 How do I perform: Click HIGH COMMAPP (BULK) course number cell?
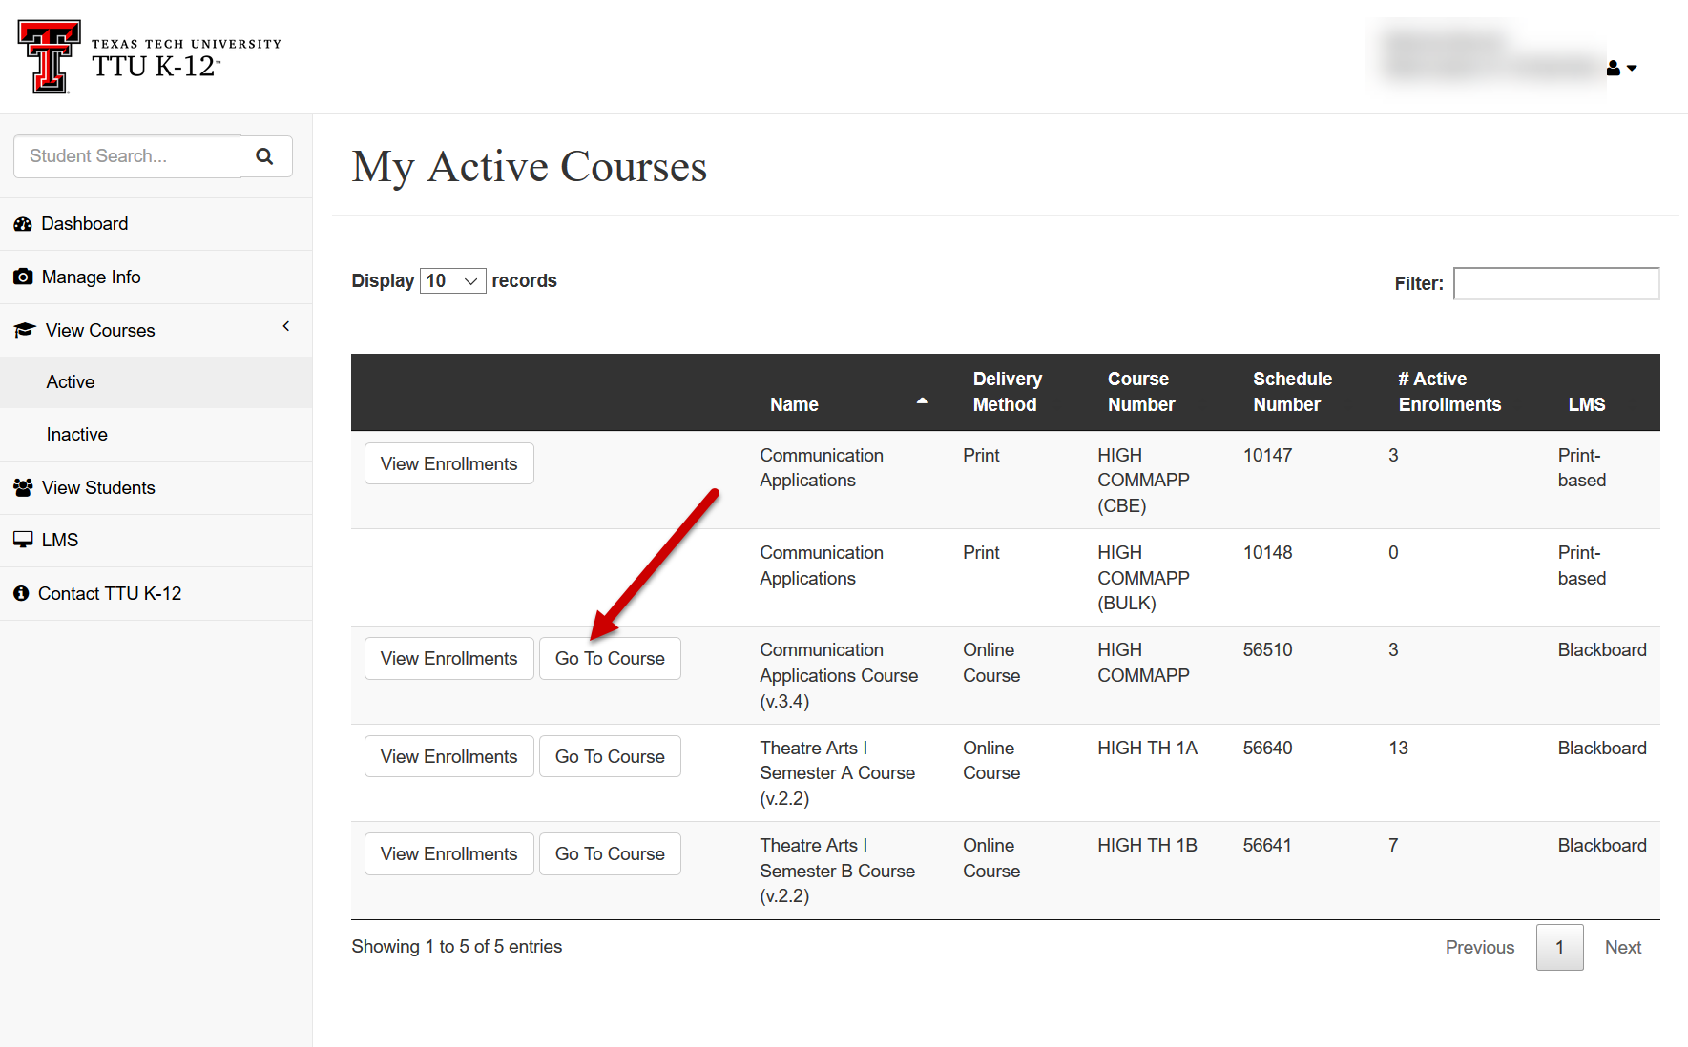click(1143, 578)
